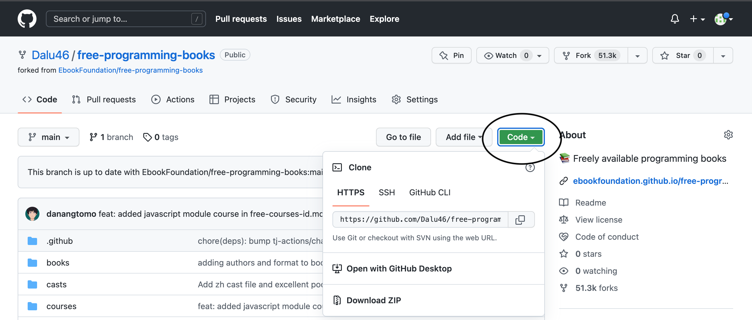
Task: Open the GitHub home logo
Action: tap(27, 19)
